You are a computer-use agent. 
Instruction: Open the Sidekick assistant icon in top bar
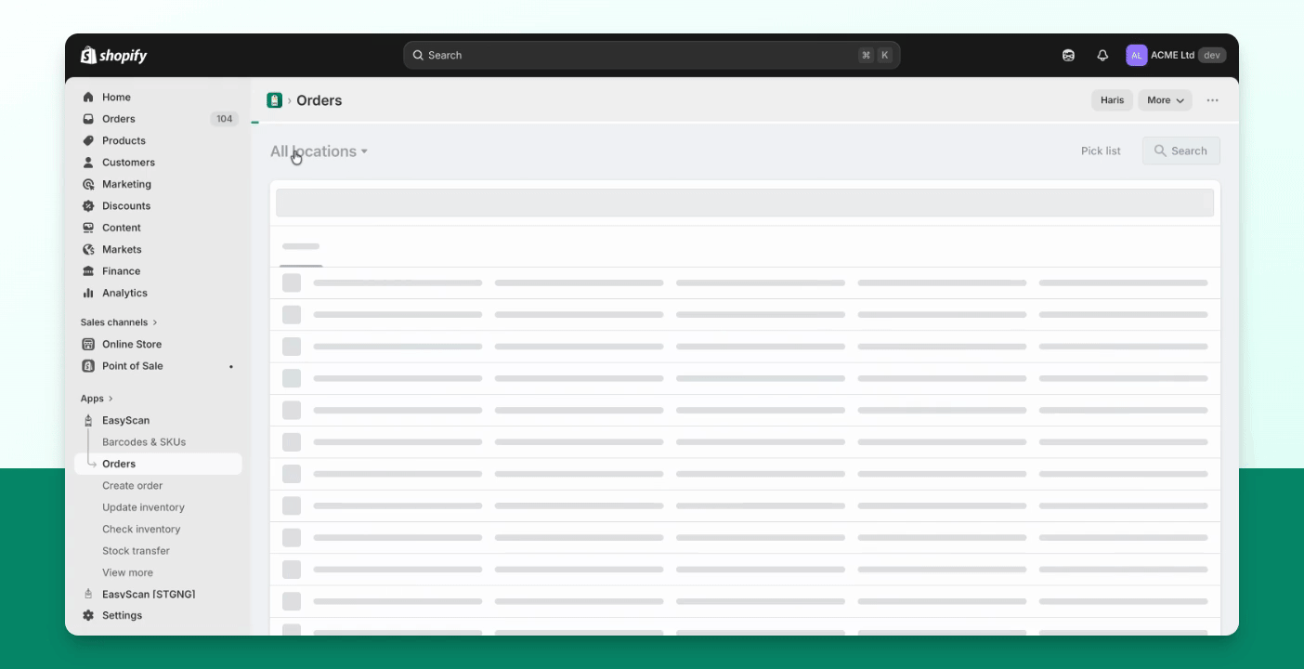point(1068,56)
